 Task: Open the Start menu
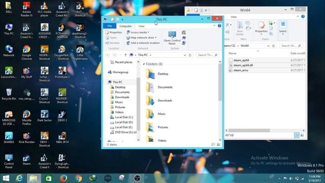point(6,178)
